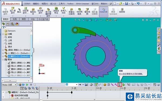Click the Open file icon in top toolbar
This screenshot has height=101, width=162.
121,3
